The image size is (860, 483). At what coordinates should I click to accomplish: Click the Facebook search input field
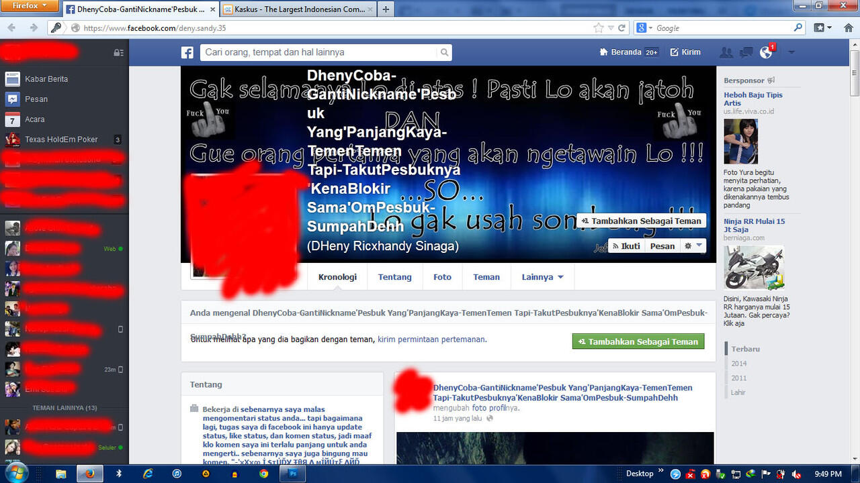(x=318, y=52)
